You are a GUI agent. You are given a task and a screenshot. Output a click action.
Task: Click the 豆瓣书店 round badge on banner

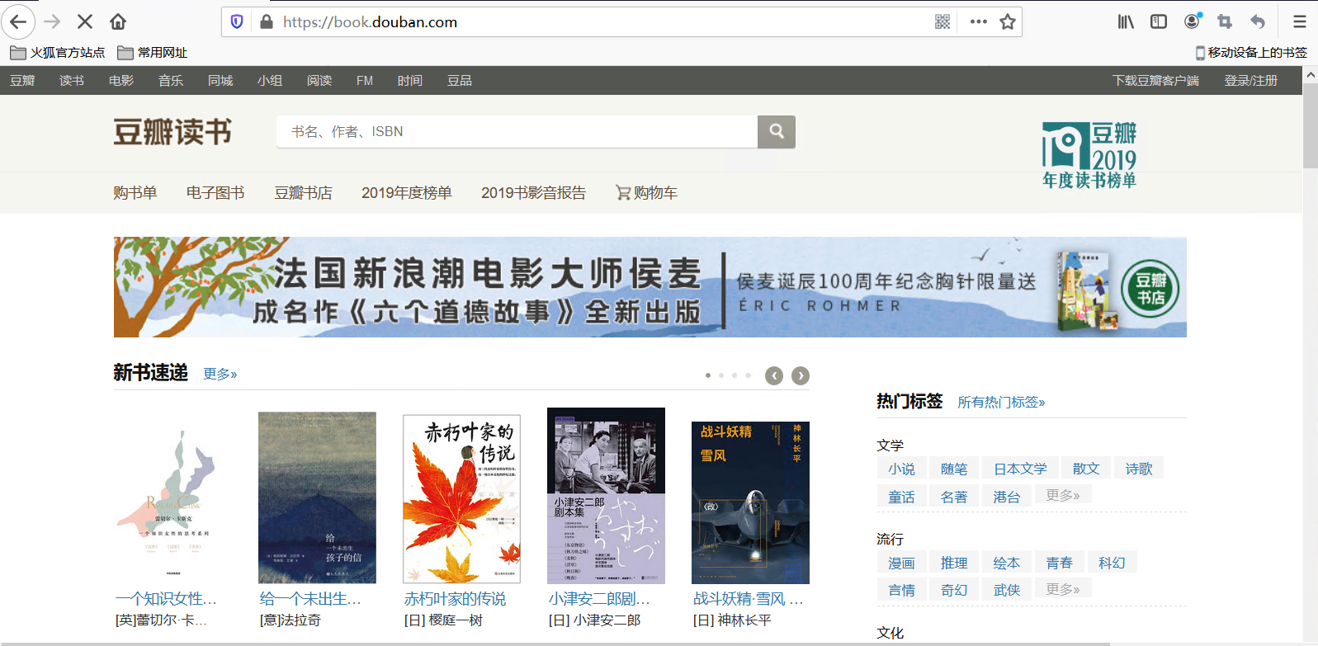tap(1151, 289)
